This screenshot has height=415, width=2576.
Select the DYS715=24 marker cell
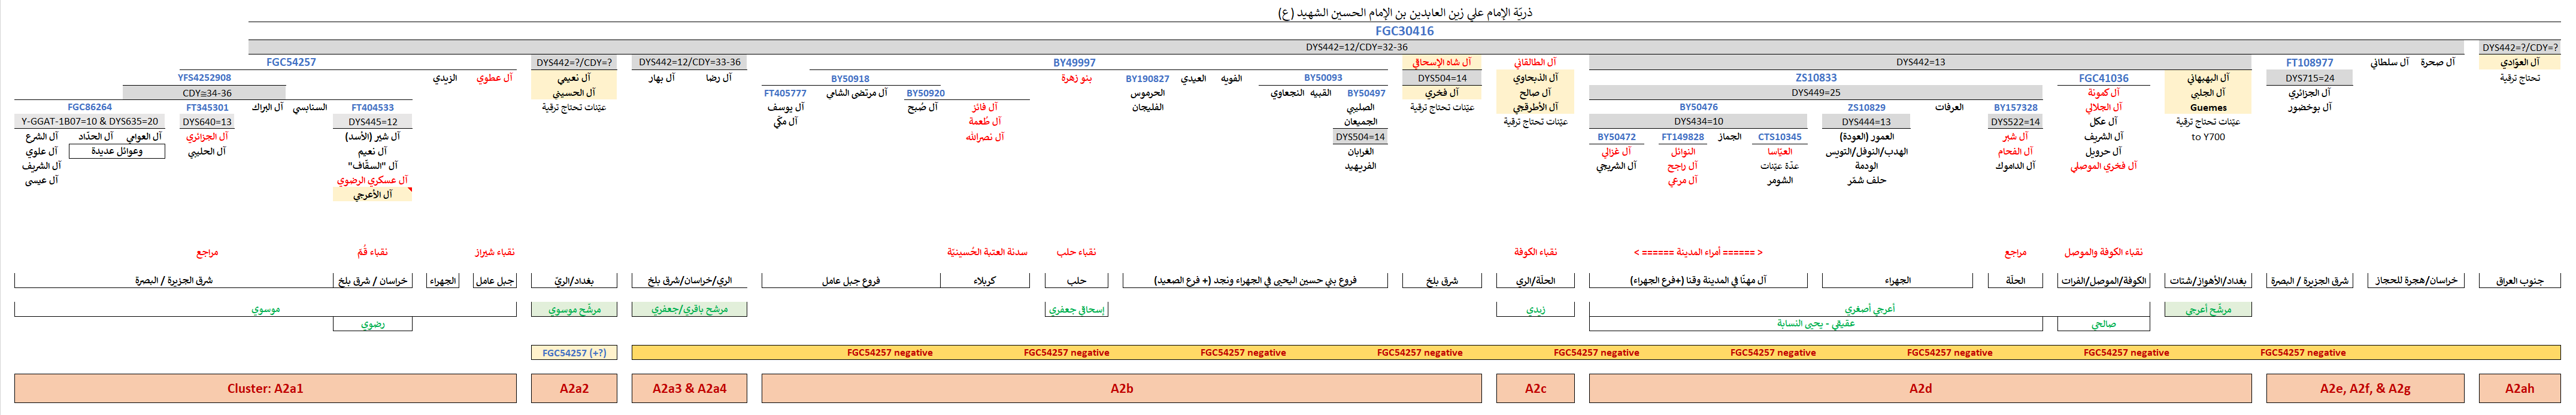[x=2309, y=78]
